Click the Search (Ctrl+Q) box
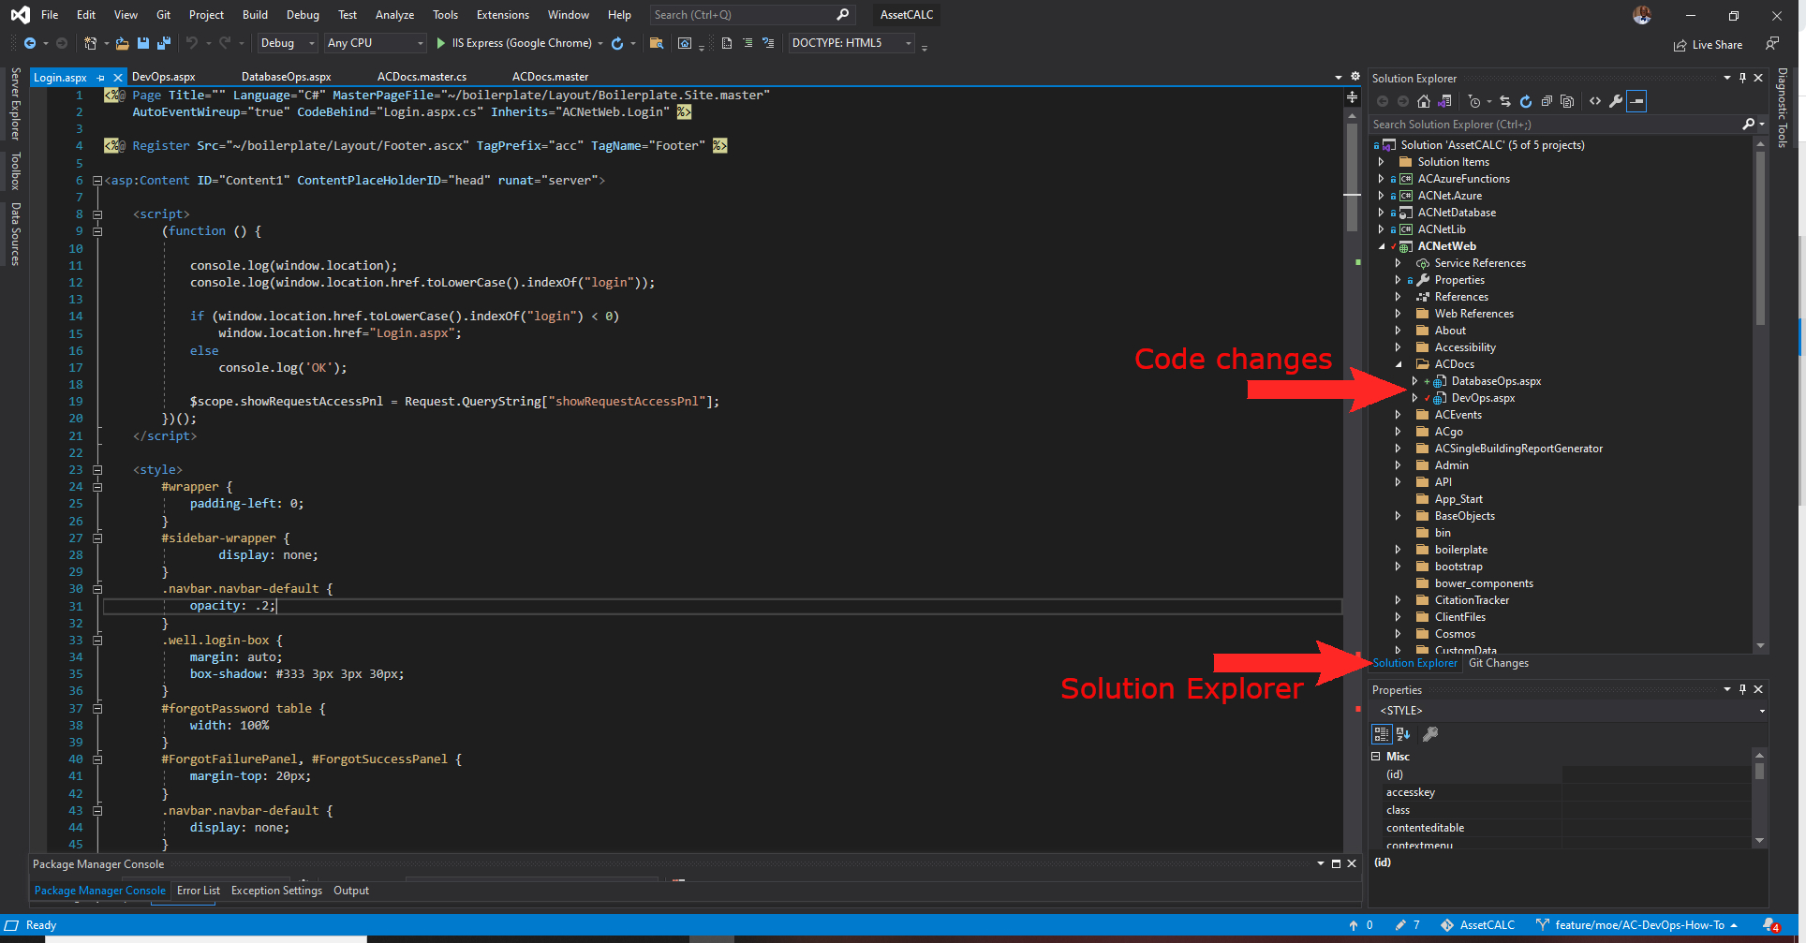Viewport: 1806px width, 943px height. tap(752, 15)
